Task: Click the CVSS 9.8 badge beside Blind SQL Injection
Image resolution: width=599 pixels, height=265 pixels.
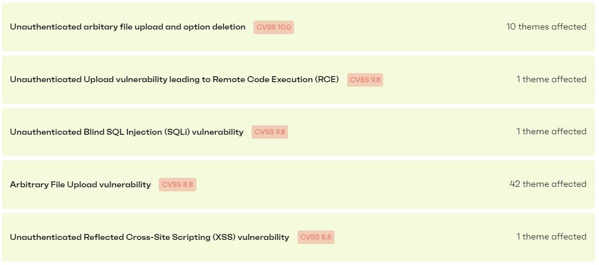Action: pos(269,132)
